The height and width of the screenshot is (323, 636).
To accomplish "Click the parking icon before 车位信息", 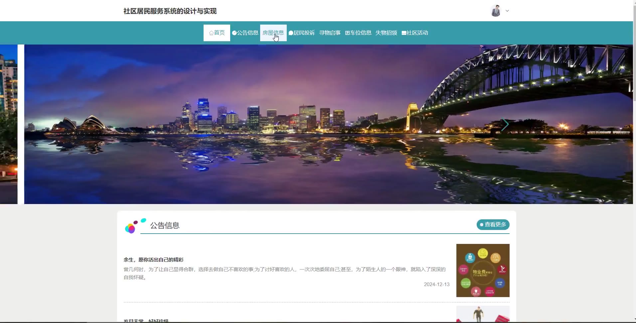I will pyautogui.click(x=347, y=33).
